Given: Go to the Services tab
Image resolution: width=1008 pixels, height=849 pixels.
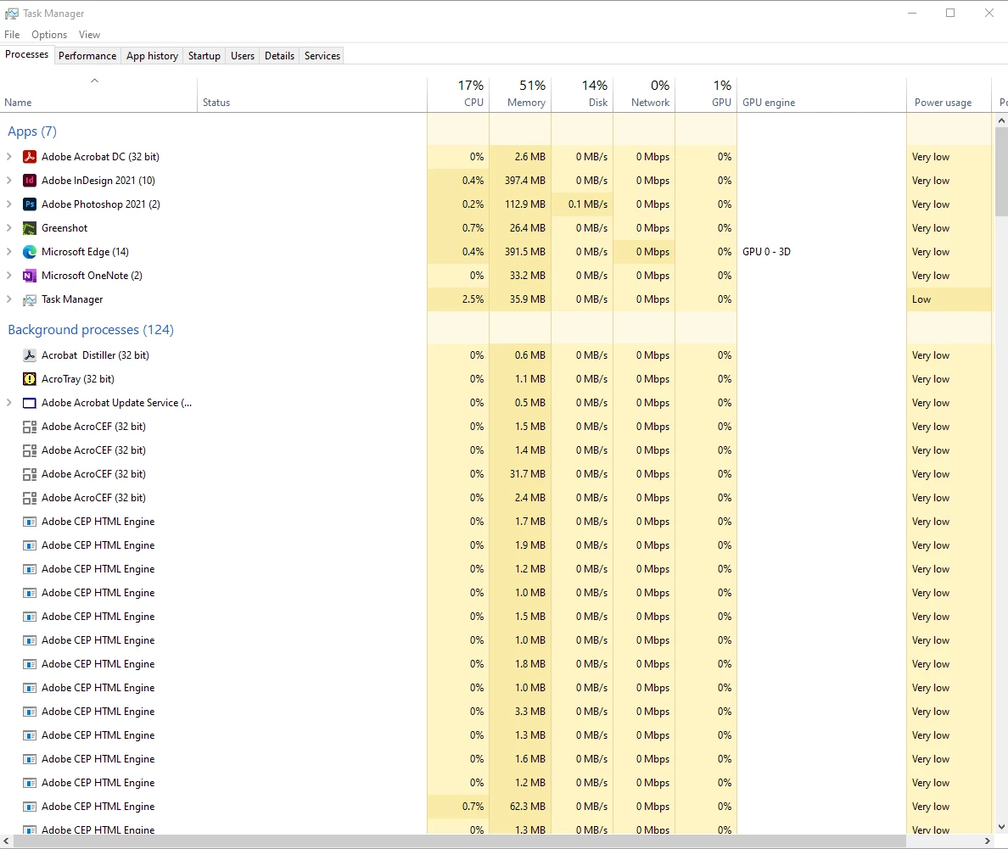Looking at the screenshot, I should point(322,56).
